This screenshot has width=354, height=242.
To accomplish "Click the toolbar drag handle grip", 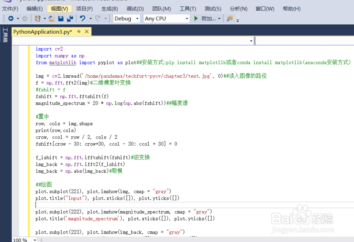I will (x=4, y=18).
